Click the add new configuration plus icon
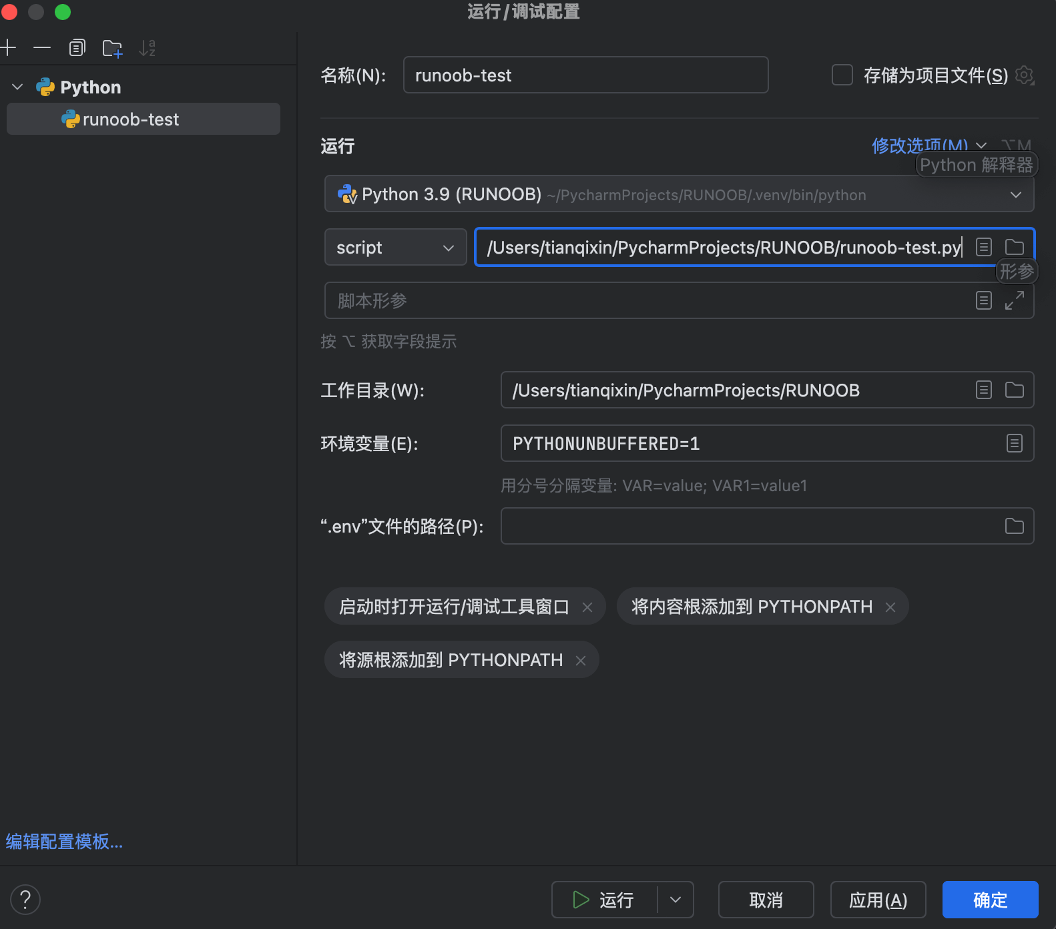This screenshot has width=1056, height=929. pos(8,47)
